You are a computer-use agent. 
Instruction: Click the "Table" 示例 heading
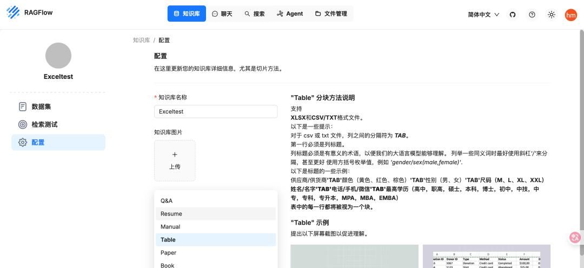point(309,223)
